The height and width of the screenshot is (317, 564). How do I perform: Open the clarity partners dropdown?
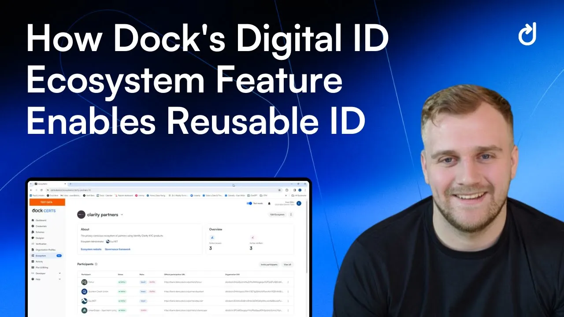coord(122,215)
